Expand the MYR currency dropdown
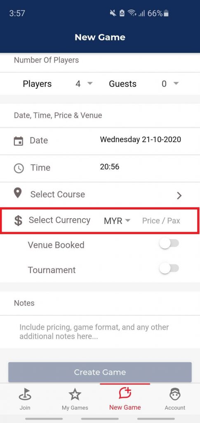Screen dimensions: 200x423 (117, 221)
